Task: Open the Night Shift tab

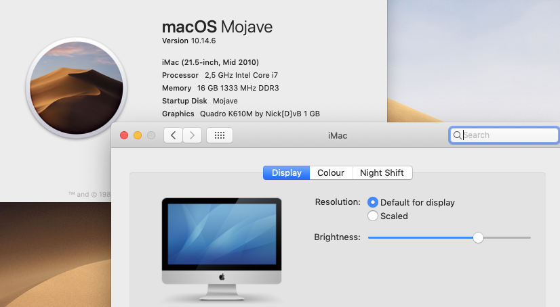Action: pyautogui.click(x=382, y=172)
